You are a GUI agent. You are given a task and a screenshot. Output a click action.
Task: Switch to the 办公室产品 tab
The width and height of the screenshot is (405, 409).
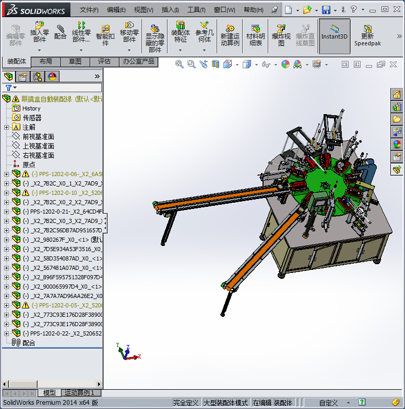pyautogui.click(x=138, y=61)
